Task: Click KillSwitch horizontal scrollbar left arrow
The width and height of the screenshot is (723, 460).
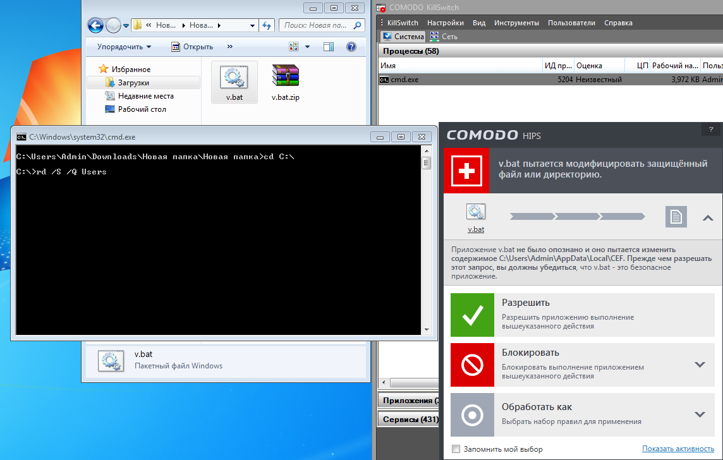Action: click(384, 382)
